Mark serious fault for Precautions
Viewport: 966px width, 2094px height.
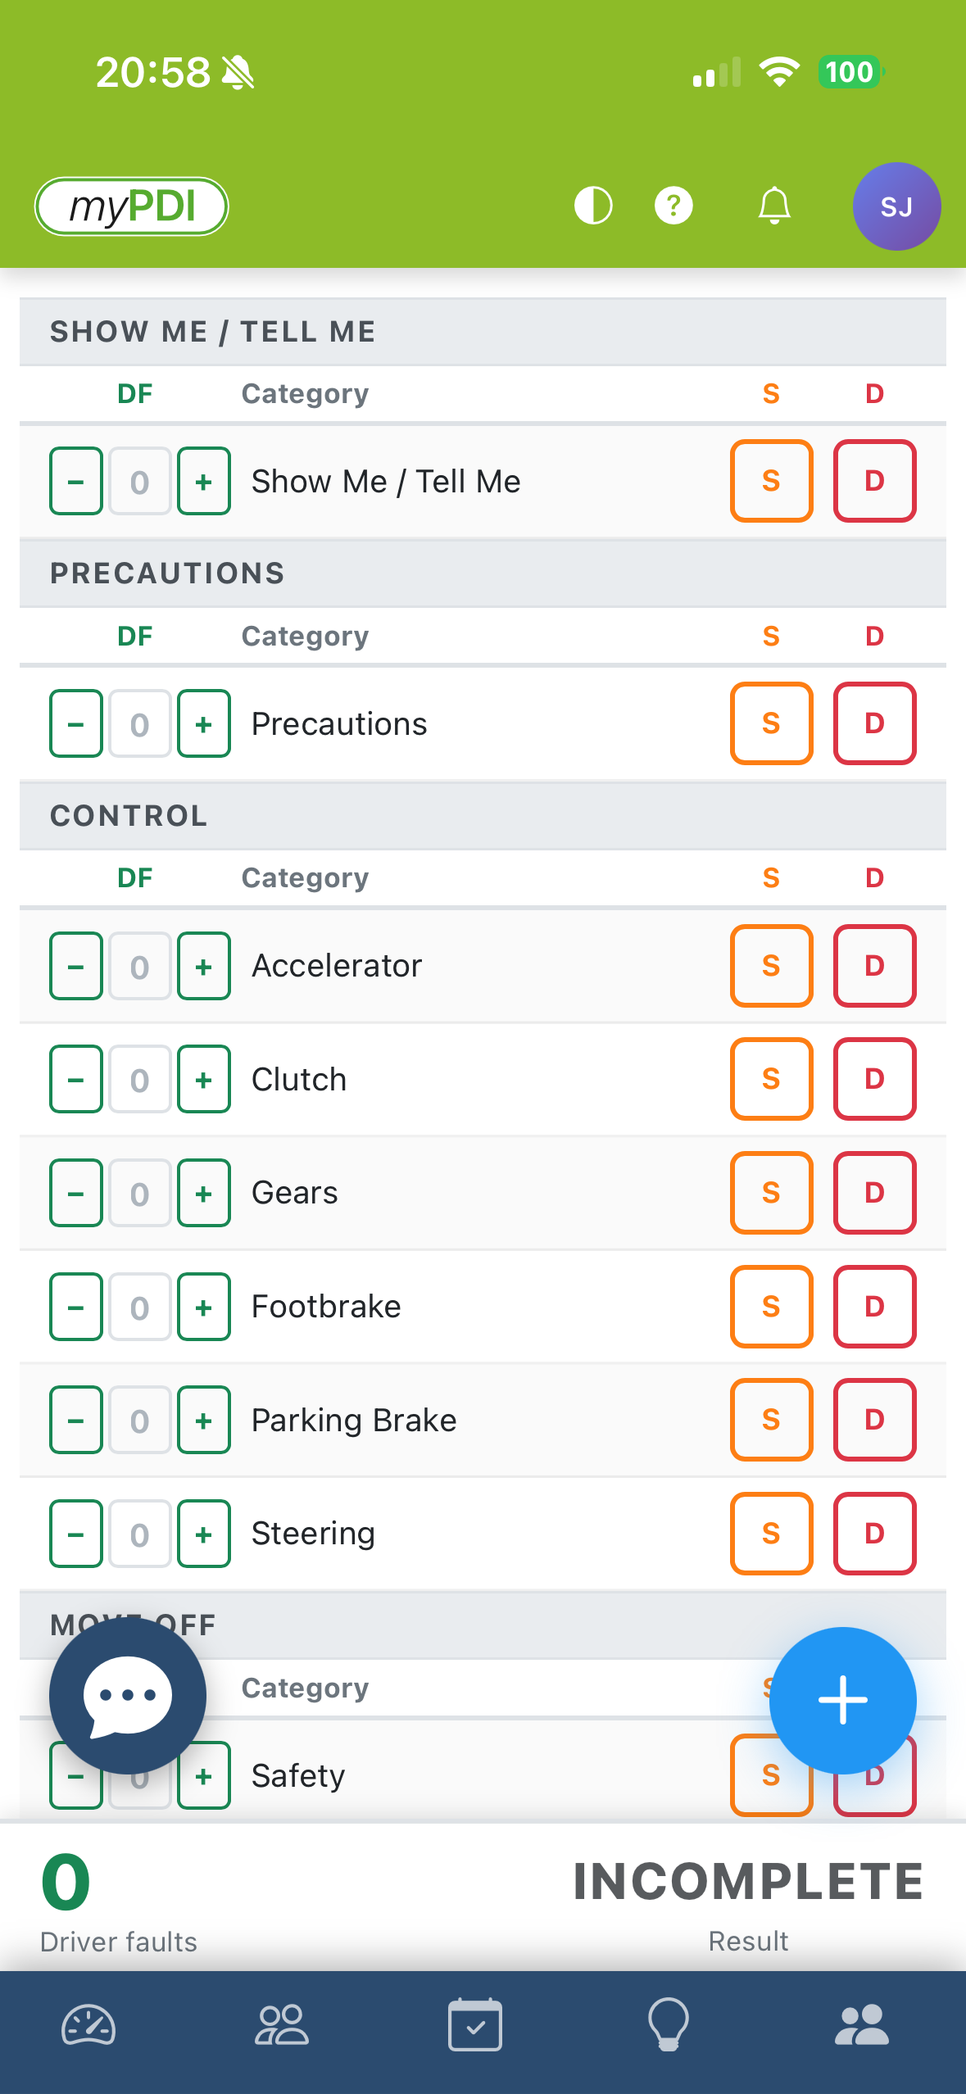pos(771,723)
